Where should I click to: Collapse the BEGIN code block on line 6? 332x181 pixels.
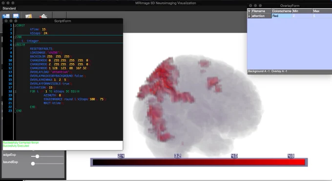pos(15,45)
